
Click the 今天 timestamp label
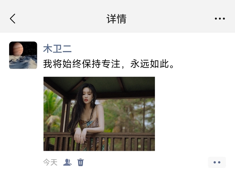point(50,162)
